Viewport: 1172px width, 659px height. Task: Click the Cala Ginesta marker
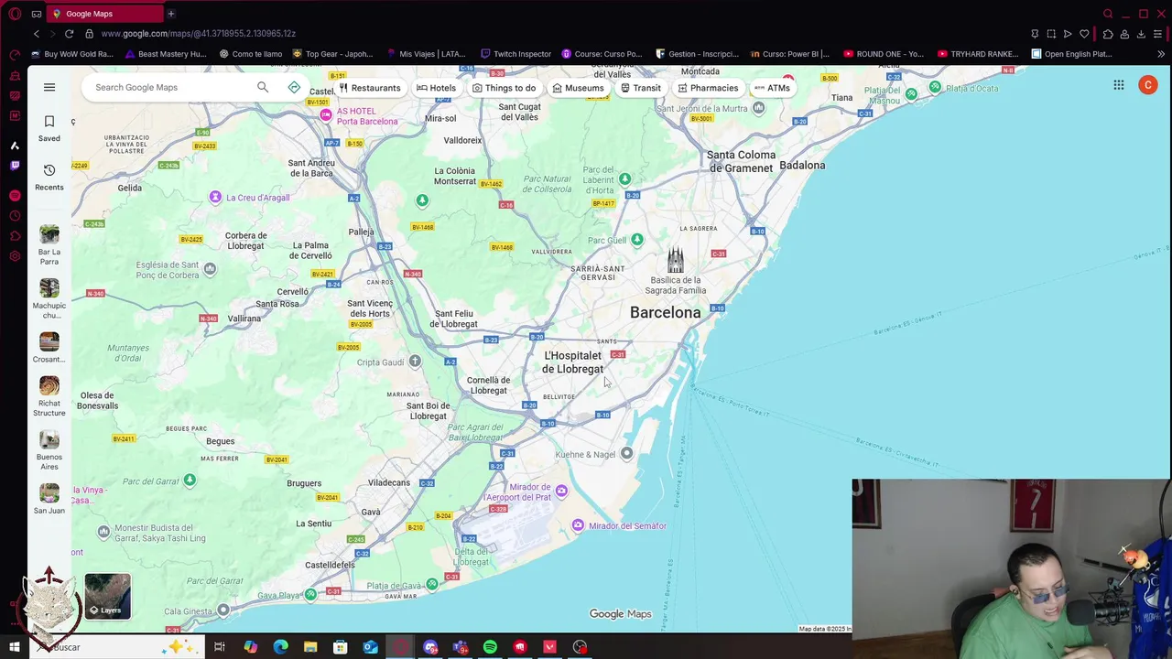[x=222, y=610]
